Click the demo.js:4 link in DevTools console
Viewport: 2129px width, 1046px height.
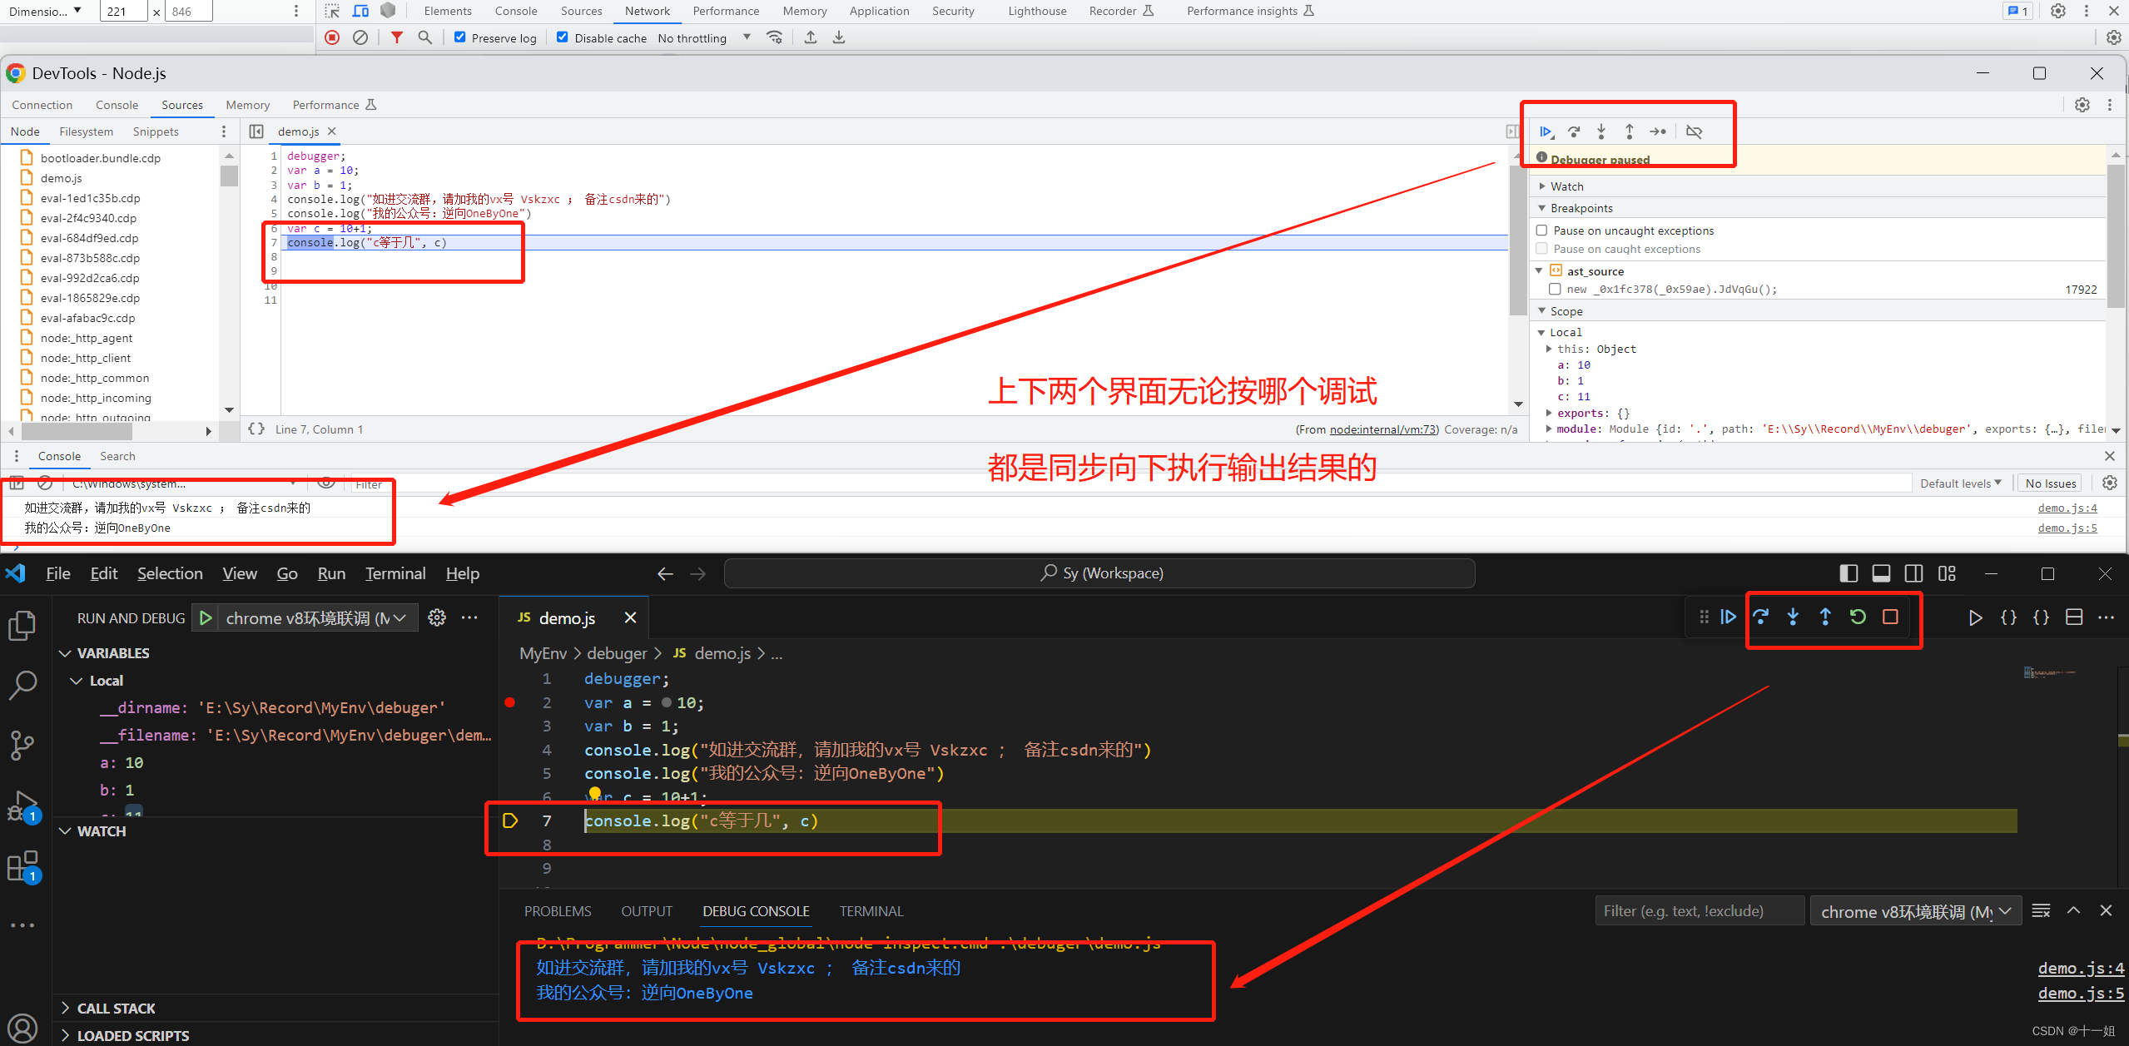click(x=2067, y=508)
